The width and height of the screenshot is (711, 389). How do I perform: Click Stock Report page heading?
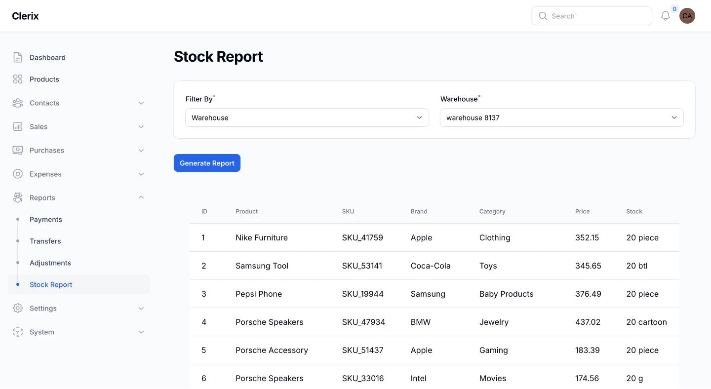(218, 57)
